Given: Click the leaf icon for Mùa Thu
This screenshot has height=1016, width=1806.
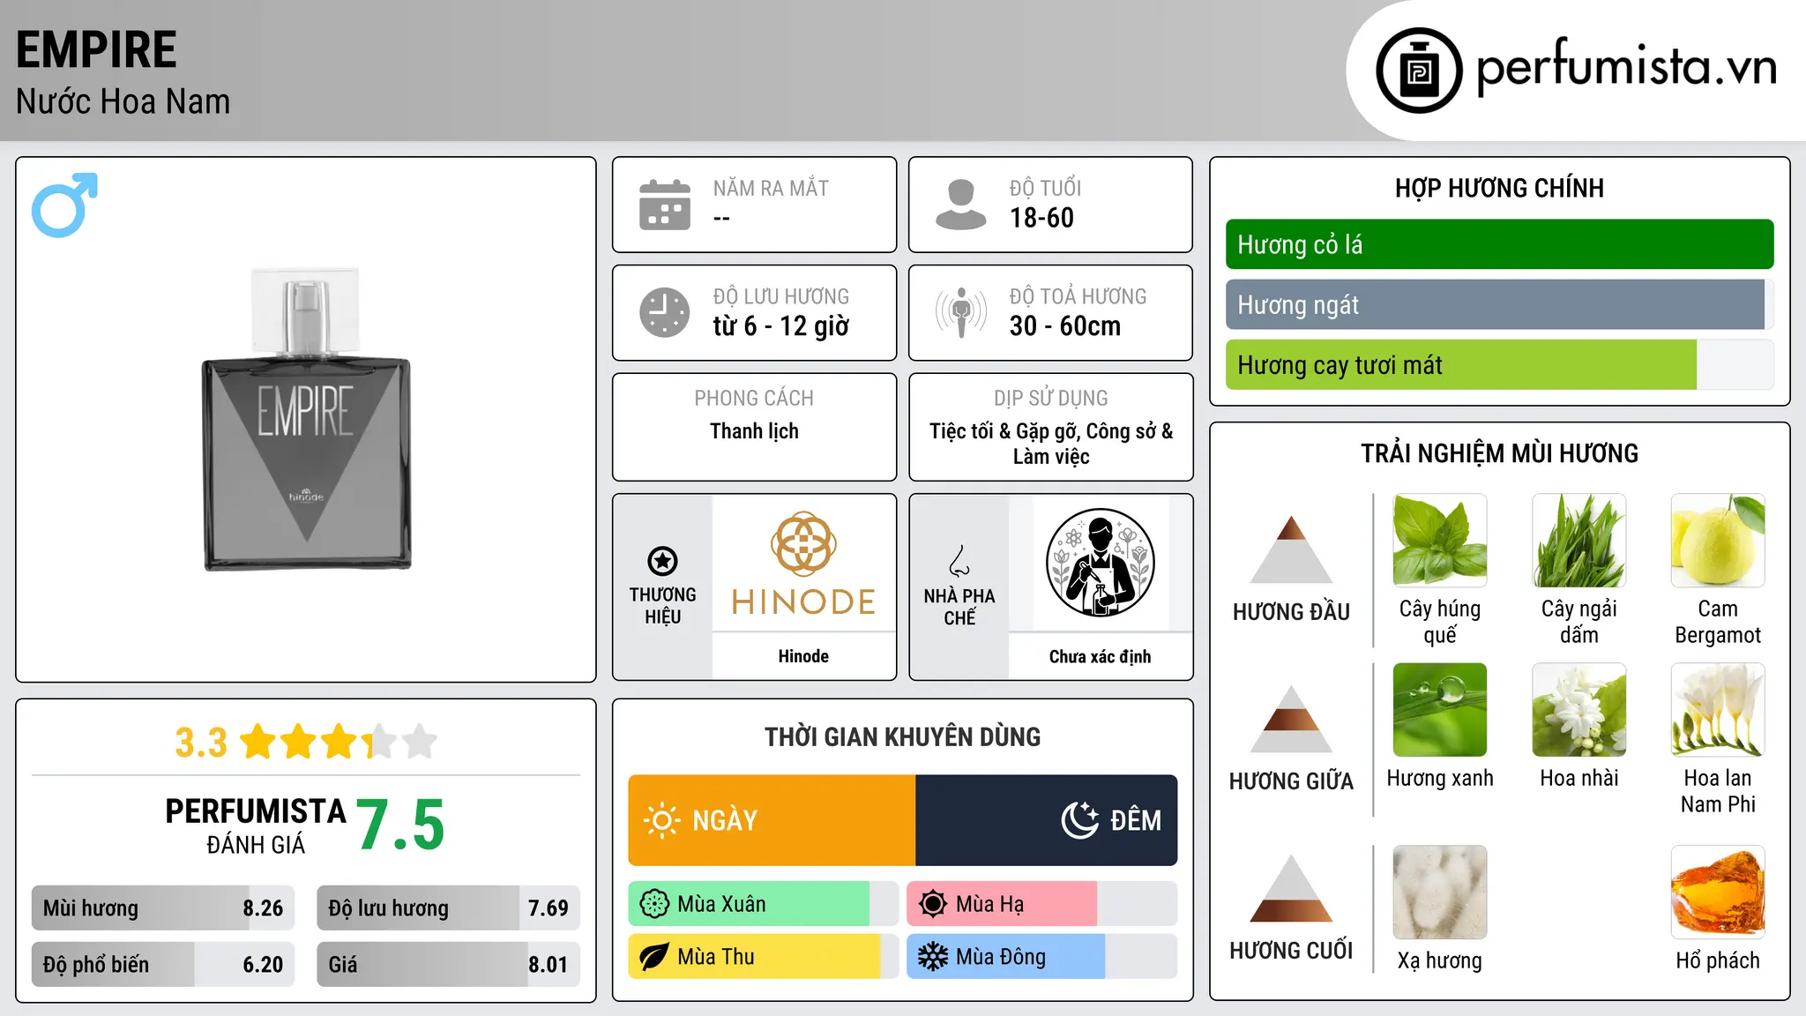Looking at the screenshot, I should click(x=654, y=957).
